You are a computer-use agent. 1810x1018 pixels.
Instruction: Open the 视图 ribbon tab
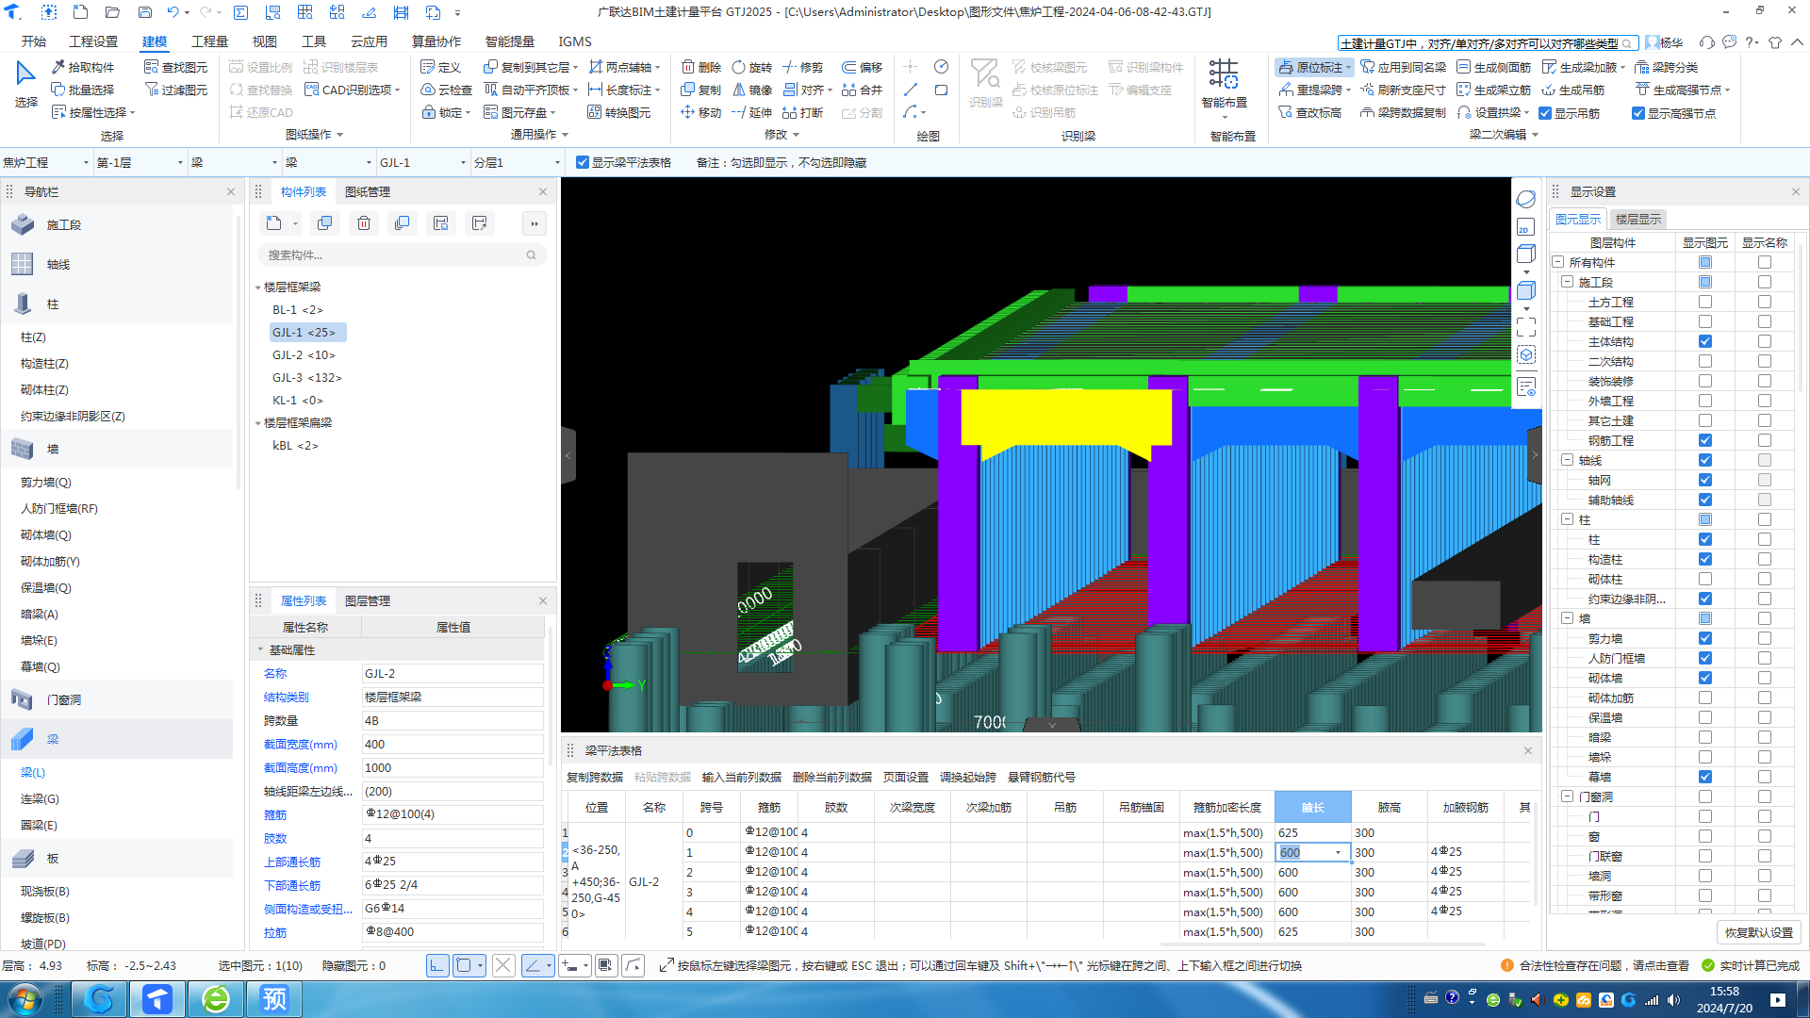(264, 41)
